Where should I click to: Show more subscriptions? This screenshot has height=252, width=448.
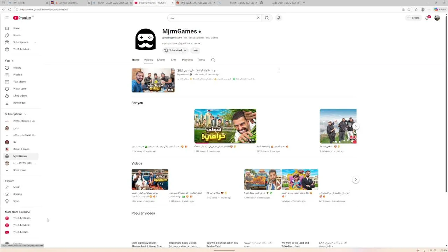pos(20,170)
